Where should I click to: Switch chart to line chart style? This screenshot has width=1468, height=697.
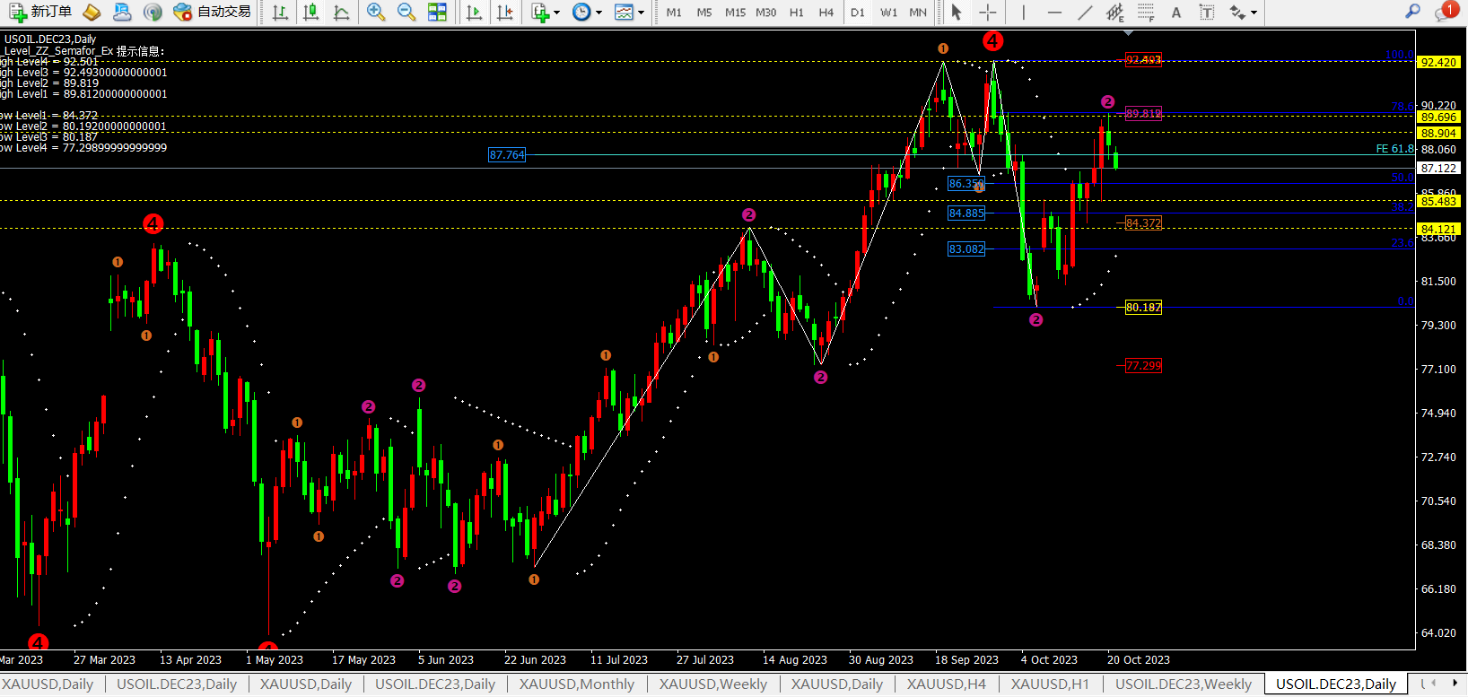click(x=341, y=12)
